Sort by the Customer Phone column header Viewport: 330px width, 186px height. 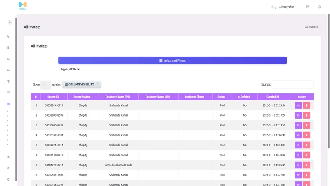[x=195, y=97]
